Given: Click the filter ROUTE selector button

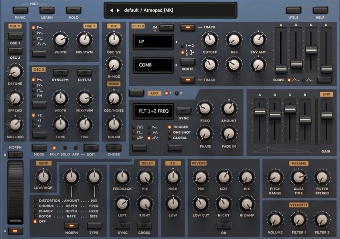Looking at the screenshot, I should [188, 62].
